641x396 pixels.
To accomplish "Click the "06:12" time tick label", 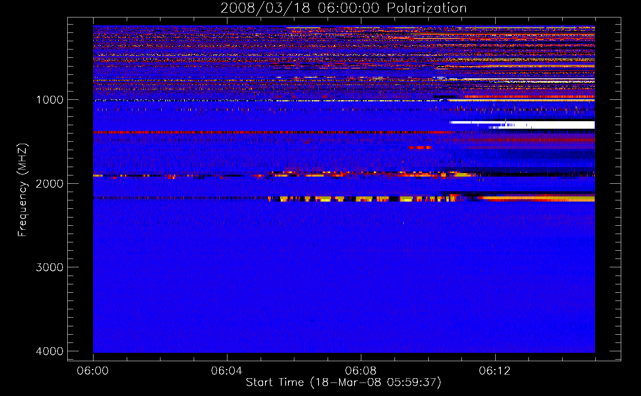I will (494, 371).
